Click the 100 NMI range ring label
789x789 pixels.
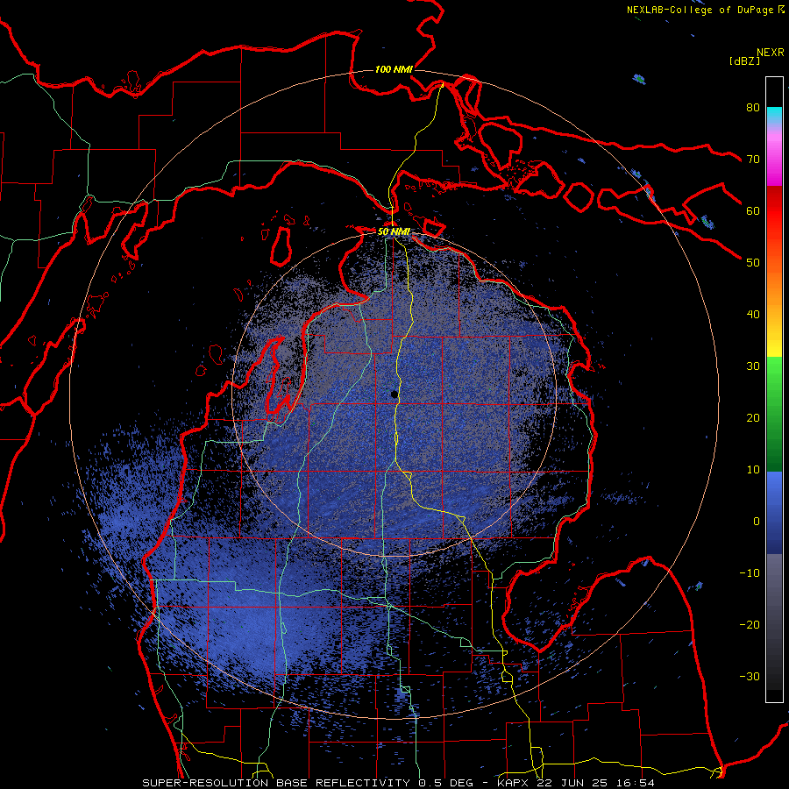pos(394,69)
